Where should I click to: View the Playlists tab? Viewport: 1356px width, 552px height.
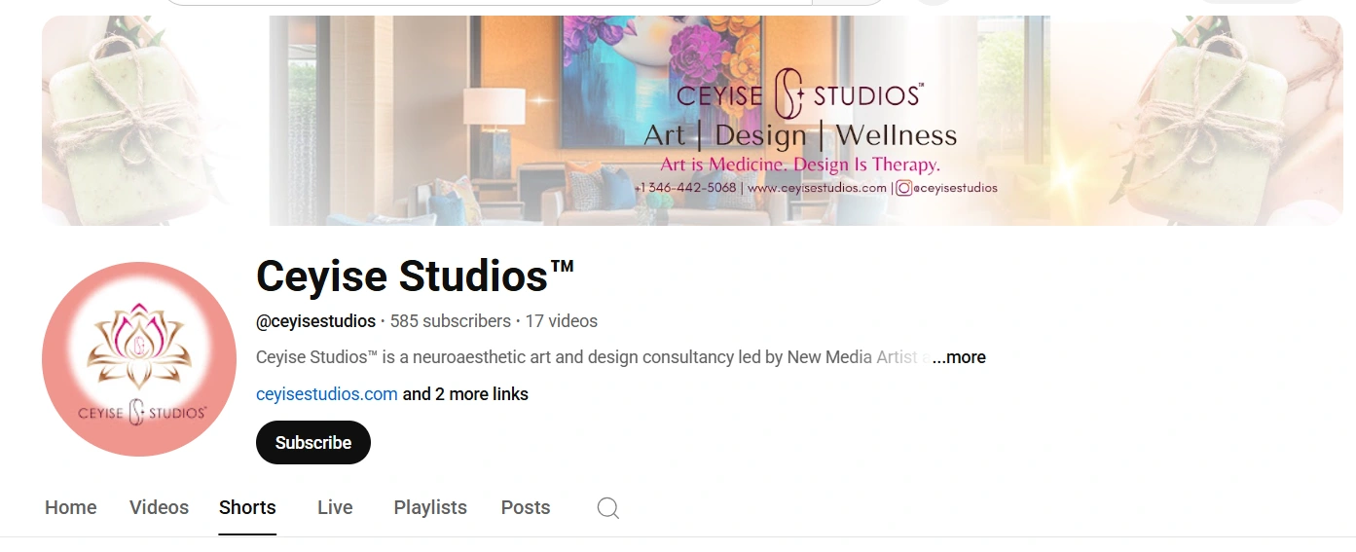430,508
